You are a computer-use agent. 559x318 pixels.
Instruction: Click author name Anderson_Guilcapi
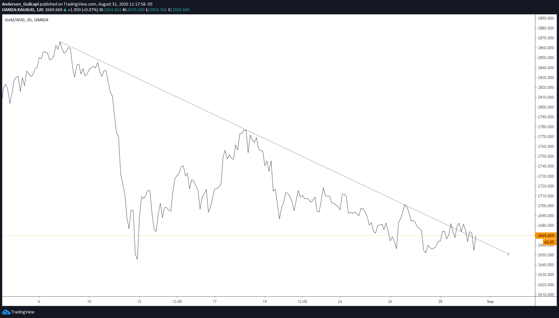click(20, 4)
